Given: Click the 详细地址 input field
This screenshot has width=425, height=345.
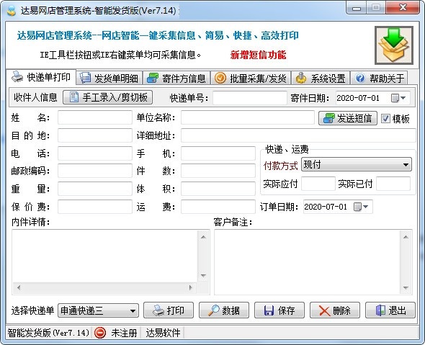Looking at the screenshot, I should (298, 135).
